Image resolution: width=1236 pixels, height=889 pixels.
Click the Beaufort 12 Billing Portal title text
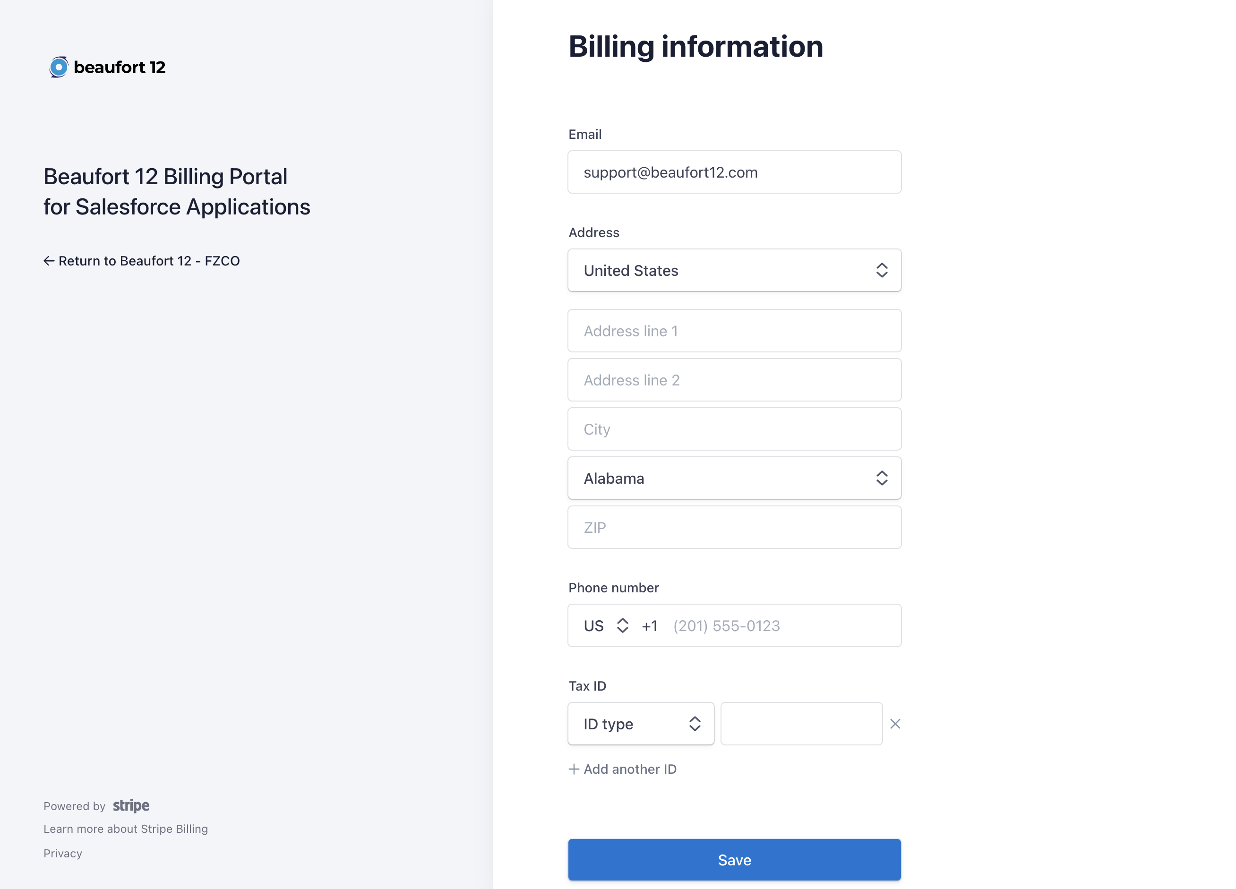pos(177,192)
